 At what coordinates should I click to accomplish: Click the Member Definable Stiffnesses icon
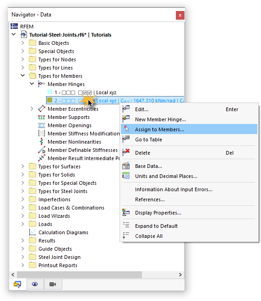(x=42, y=150)
